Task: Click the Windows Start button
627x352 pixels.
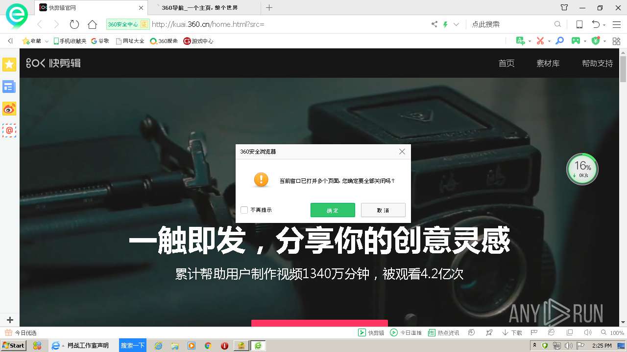Action: tap(14, 345)
